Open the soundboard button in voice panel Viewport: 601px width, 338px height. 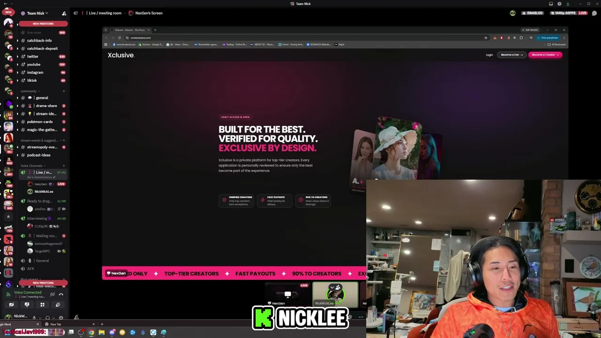(x=58, y=305)
